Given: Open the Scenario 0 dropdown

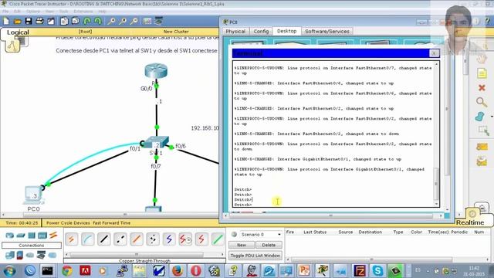Looking at the screenshot, I should pyautogui.click(x=260, y=235).
